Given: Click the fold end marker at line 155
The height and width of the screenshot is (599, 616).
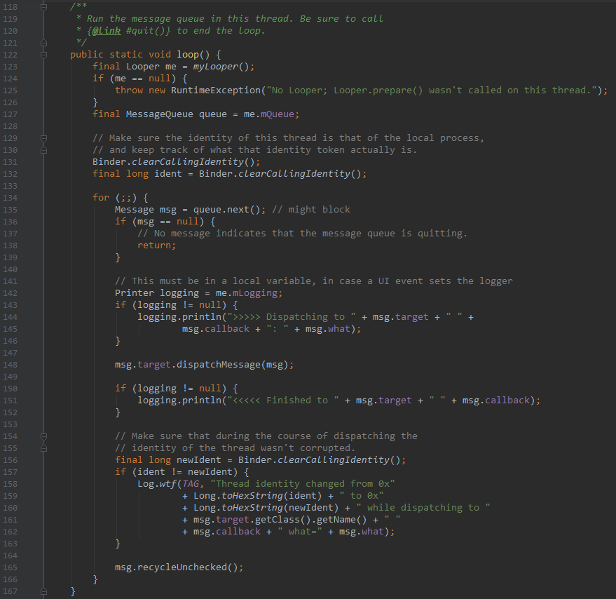Looking at the screenshot, I should 44,448.
